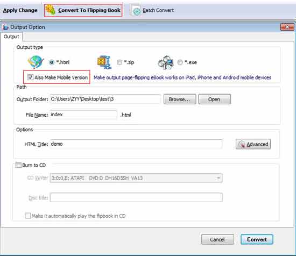
Task: Click the Convert To Flipping Book gears icon
Action: click(51, 10)
